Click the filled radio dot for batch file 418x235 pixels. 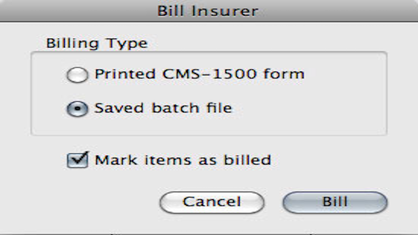point(77,109)
